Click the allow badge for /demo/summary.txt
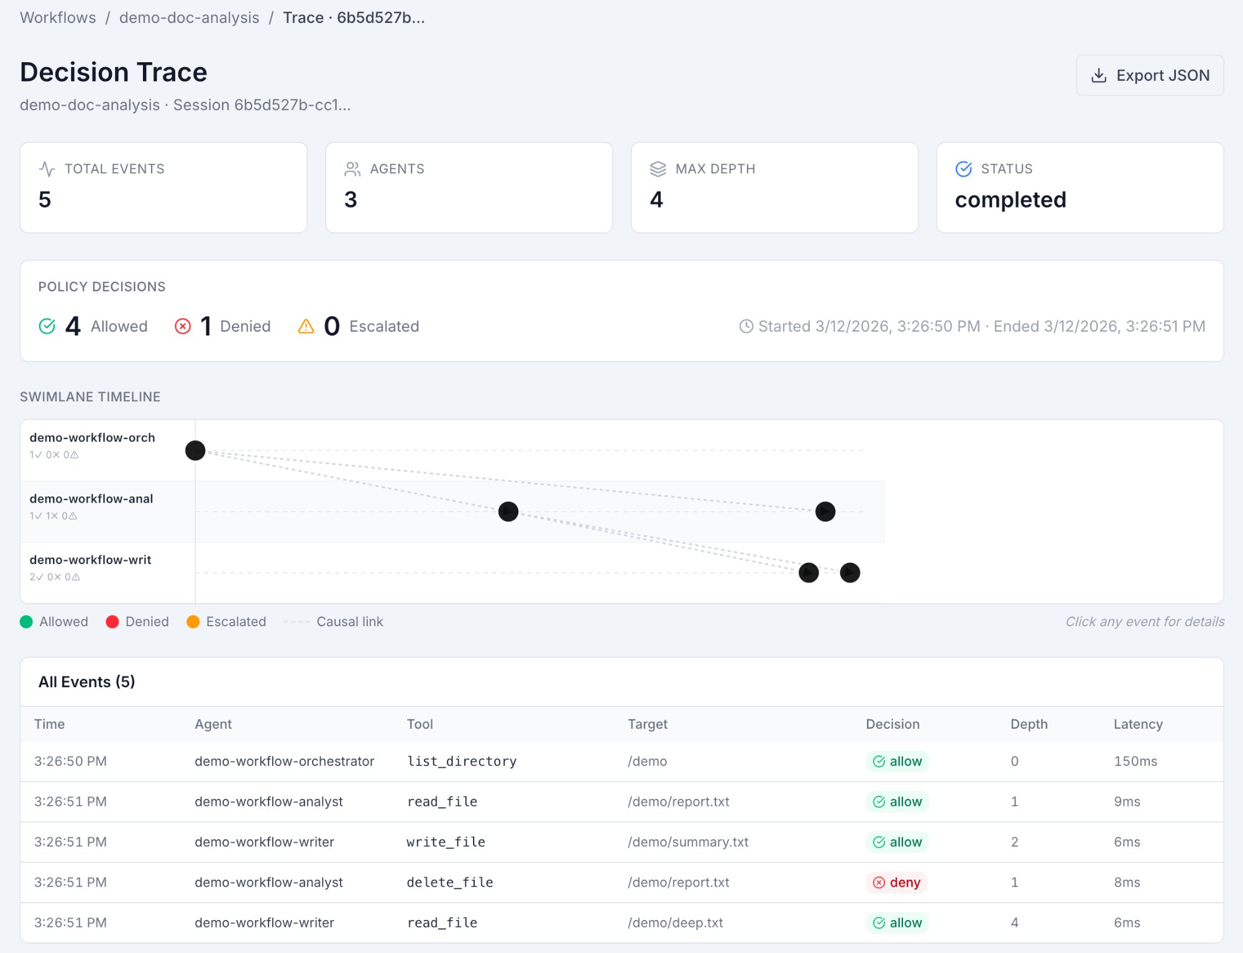 897,842
